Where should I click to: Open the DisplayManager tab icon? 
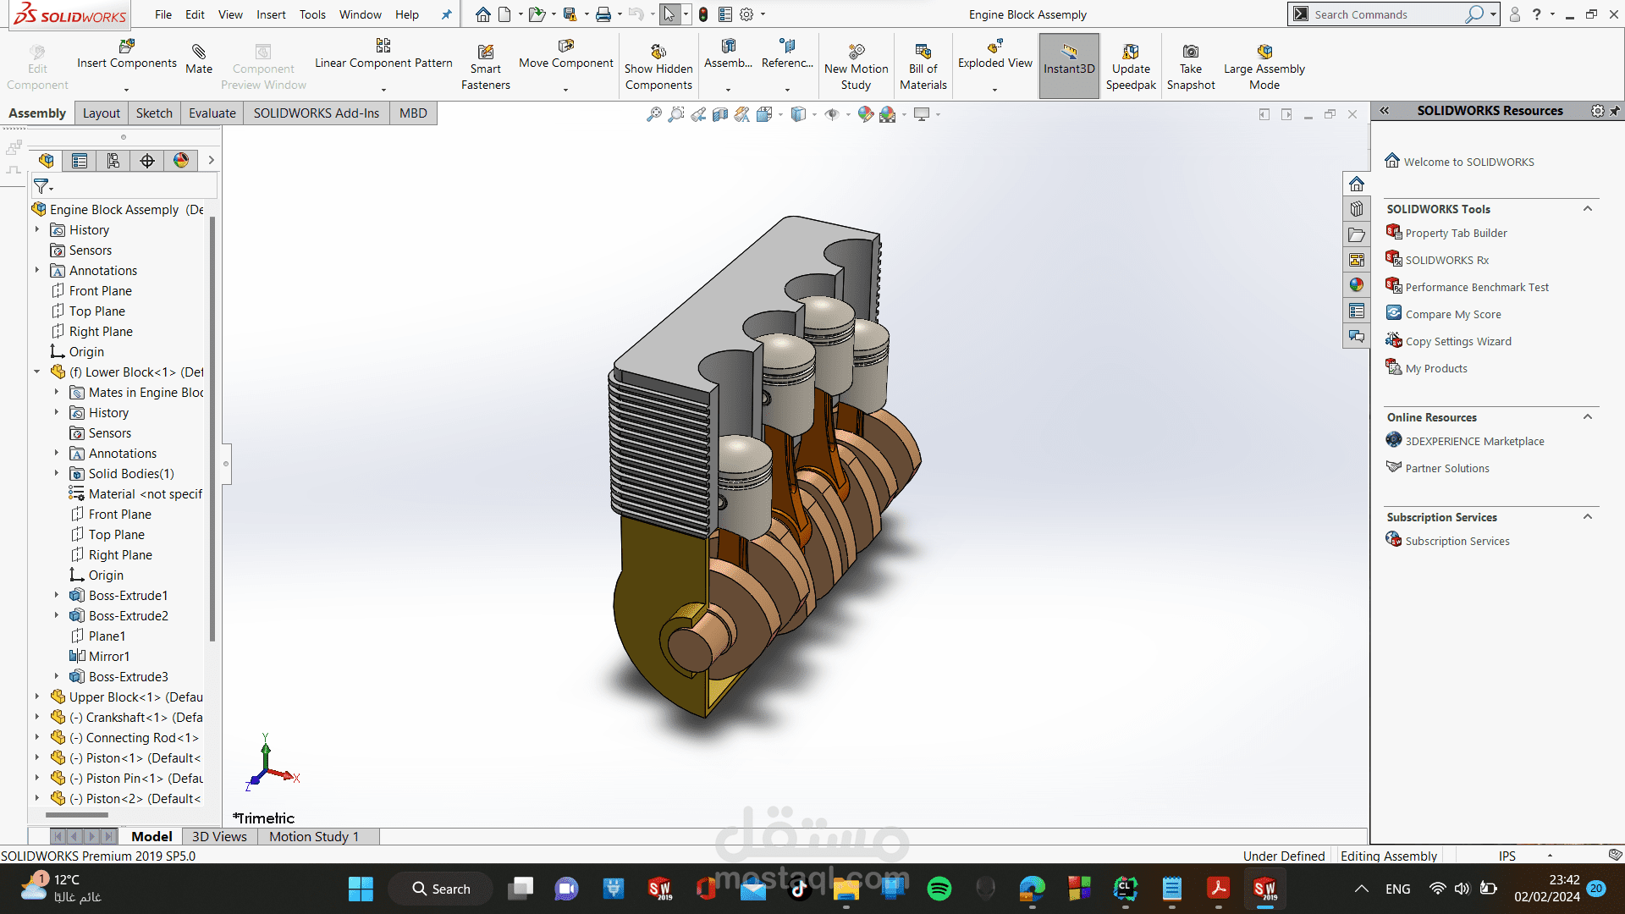181,161
